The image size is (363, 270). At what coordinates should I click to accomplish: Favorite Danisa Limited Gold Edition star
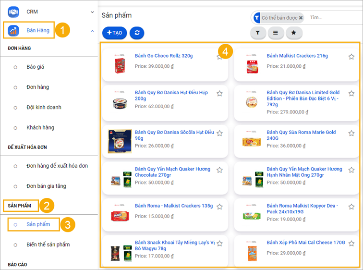351,94
